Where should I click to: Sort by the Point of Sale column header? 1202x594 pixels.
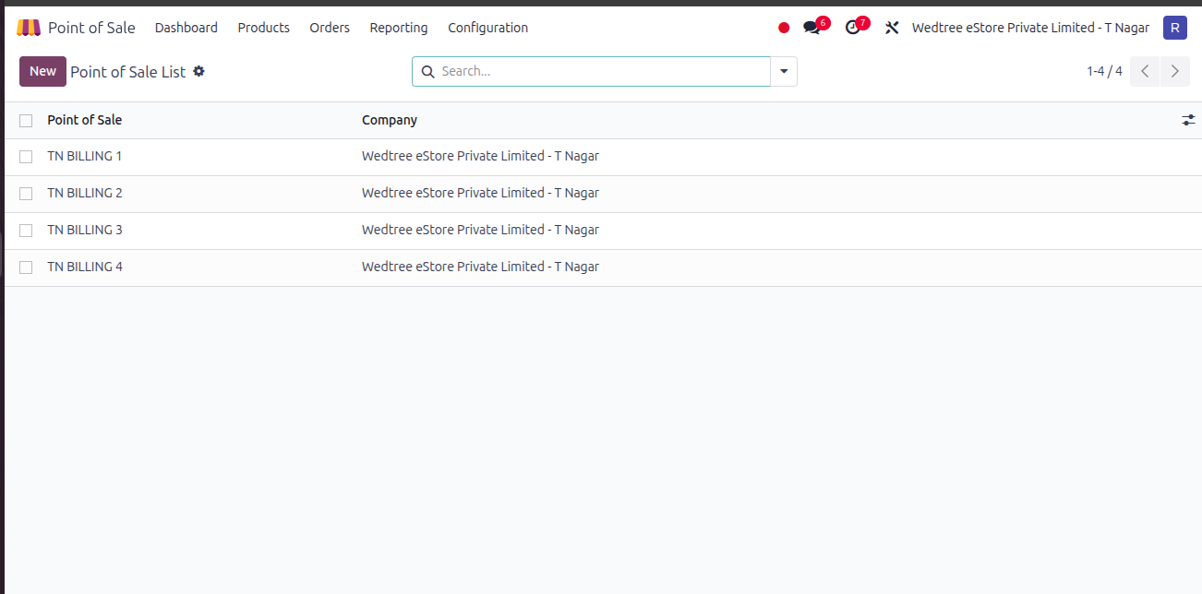coord(85,120)
